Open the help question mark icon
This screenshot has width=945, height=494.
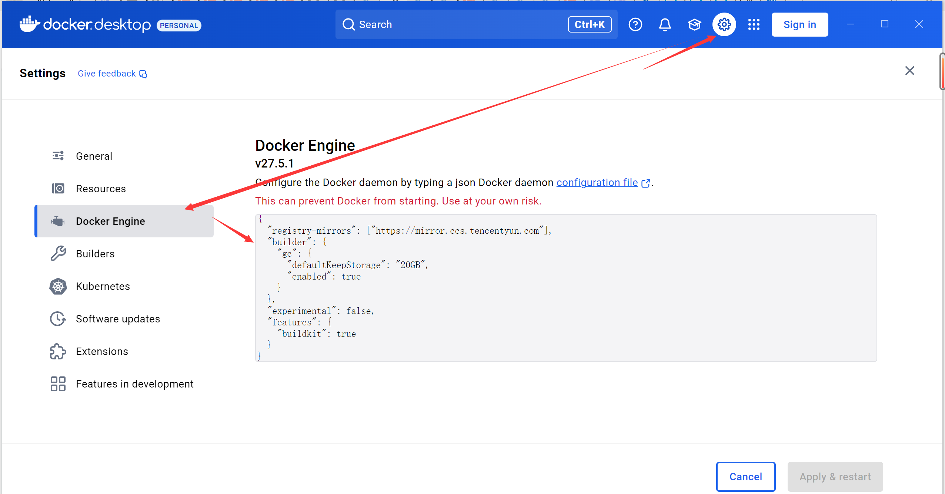635,24
